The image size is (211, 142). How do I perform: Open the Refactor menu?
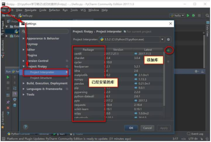click(54, 10)
